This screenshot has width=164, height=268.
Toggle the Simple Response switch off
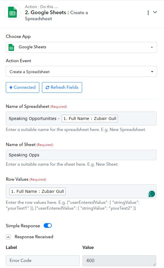click(x=48, y=226)
